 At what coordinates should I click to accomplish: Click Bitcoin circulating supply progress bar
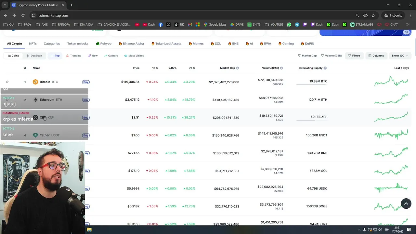tap(312, 84)
